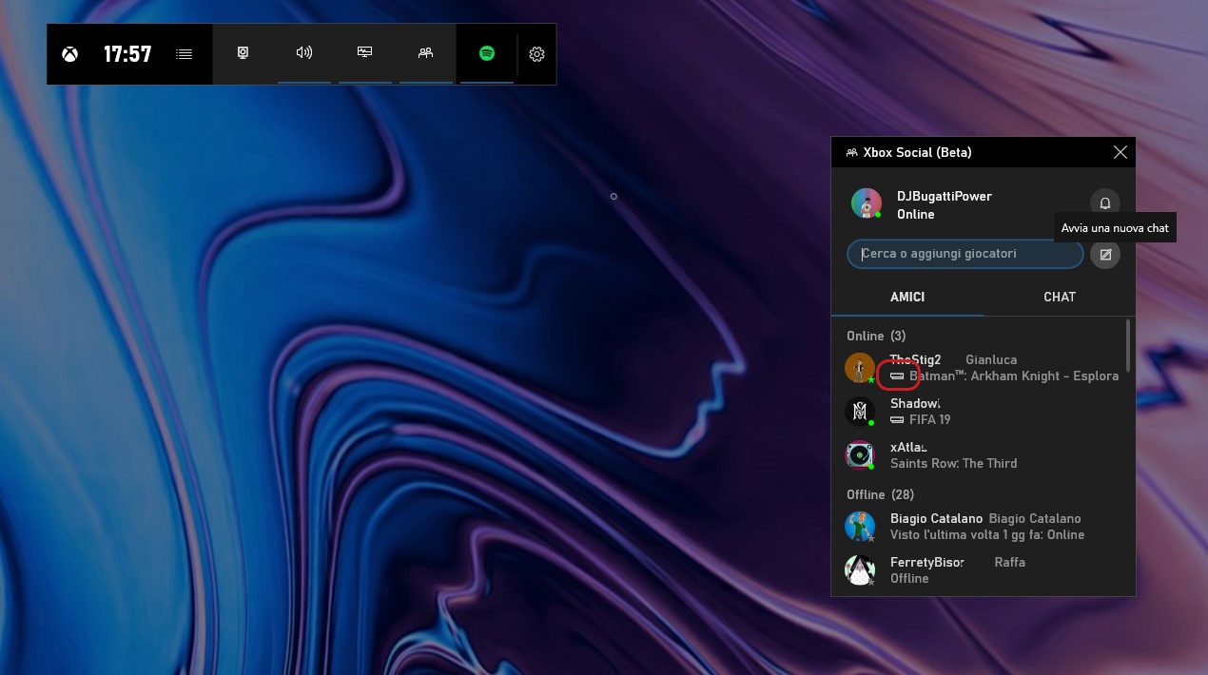Open the widget menu list icon
This screenshot has height=675, width=1208.
pos(185,54)
